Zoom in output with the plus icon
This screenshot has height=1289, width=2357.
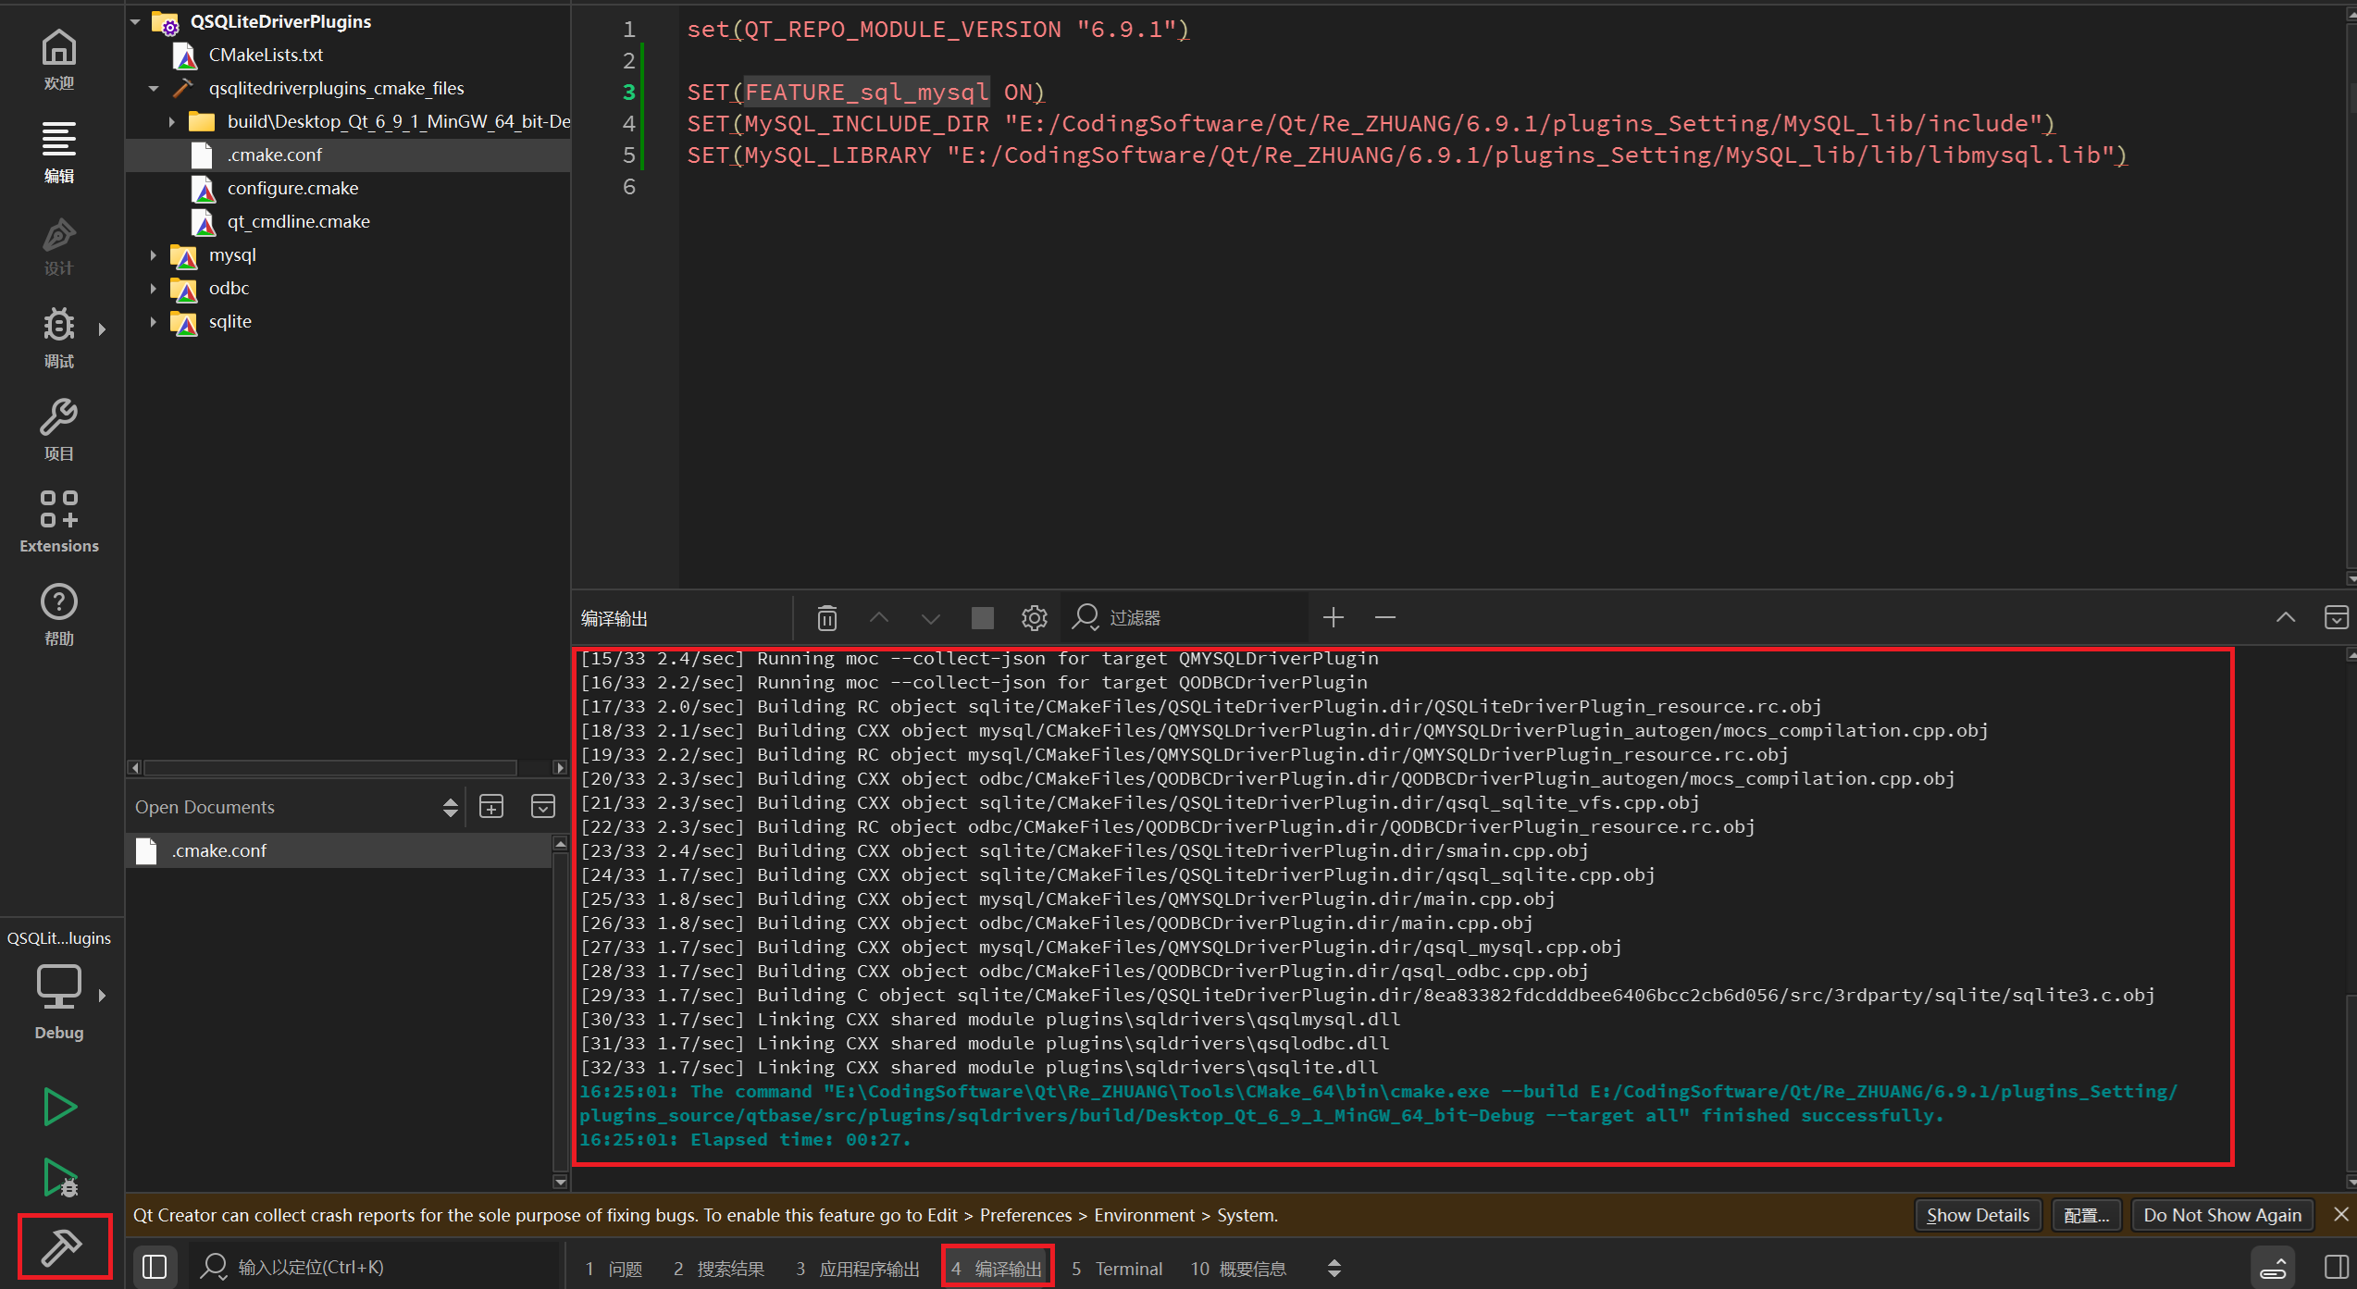click(1333, 618)
